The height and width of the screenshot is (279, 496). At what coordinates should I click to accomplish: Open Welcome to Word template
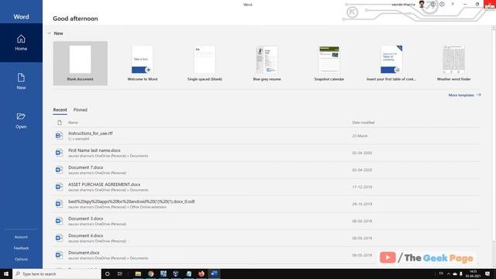tap(143, 64)
